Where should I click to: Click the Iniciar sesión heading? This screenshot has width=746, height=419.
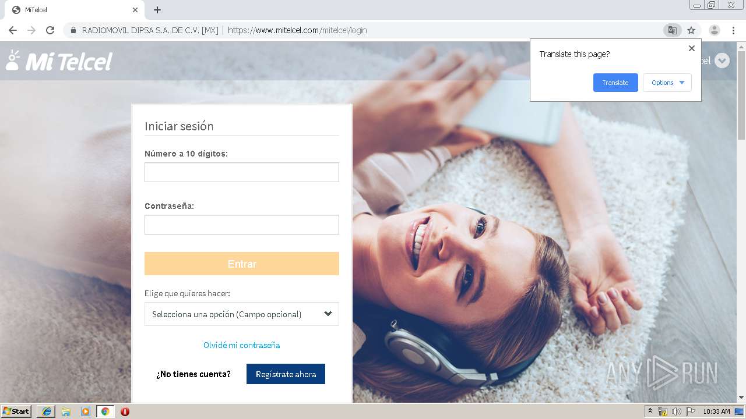click(x=179, y=126)
